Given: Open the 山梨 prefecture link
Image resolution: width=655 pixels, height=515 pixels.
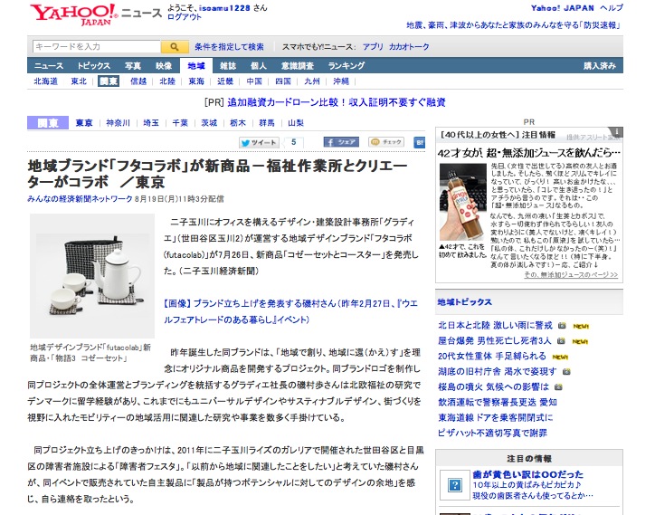Looking at the screenshot, I should [296, 123].
